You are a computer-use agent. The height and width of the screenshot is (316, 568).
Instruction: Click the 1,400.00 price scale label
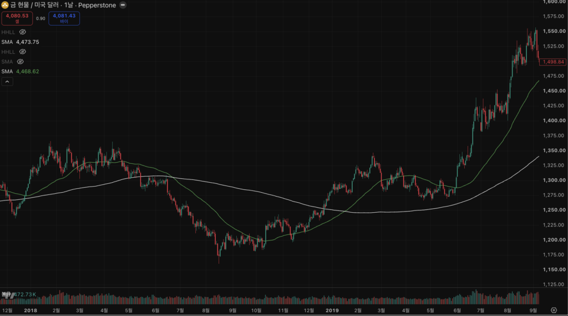tap(554, 121)
